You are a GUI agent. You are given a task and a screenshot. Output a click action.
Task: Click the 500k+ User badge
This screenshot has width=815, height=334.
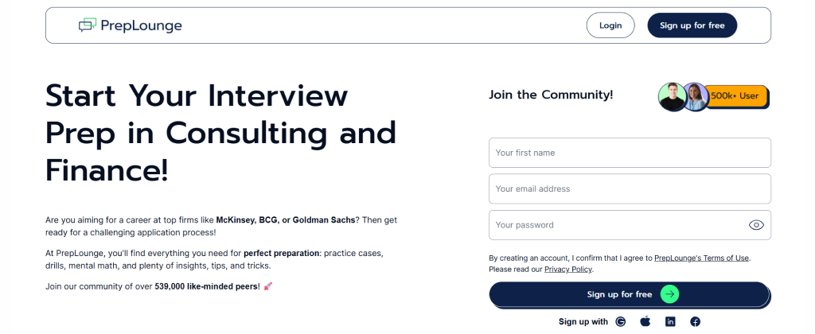(735, 96)
